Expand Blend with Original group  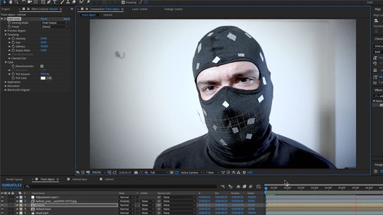pyautogui.click(x=5, y=89)
